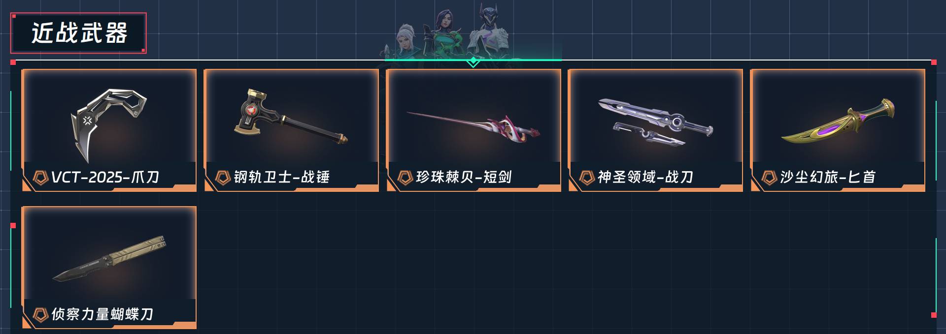Select the 侦察力量 butterfly knife image

tap(109, 258)
